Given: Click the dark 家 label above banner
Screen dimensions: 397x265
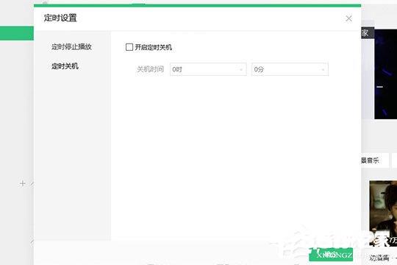Looking at the screenshot, I should (x=368, y=33).
